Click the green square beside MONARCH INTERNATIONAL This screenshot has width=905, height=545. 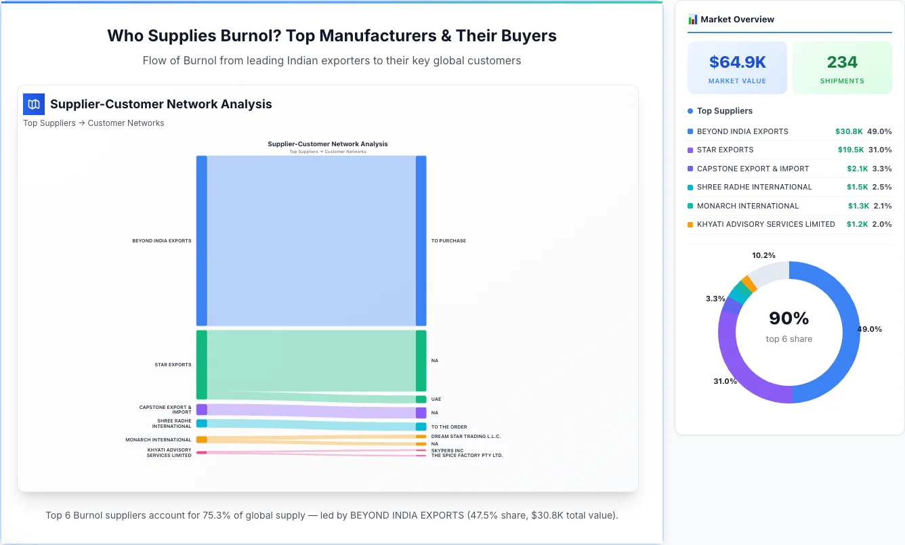pyautogui.click(x=690, y=206)
